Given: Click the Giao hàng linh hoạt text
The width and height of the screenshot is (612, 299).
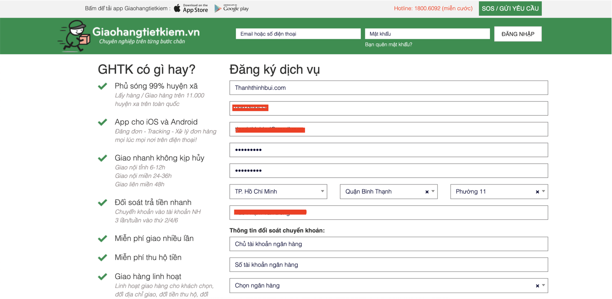Looking at the screenshot, I should pos(148,277).
